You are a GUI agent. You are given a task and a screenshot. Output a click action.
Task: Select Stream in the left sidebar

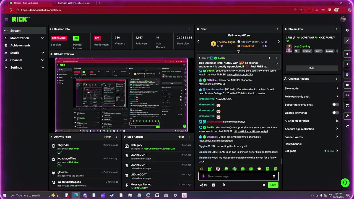pyautogui.click(x=24, y=31)
